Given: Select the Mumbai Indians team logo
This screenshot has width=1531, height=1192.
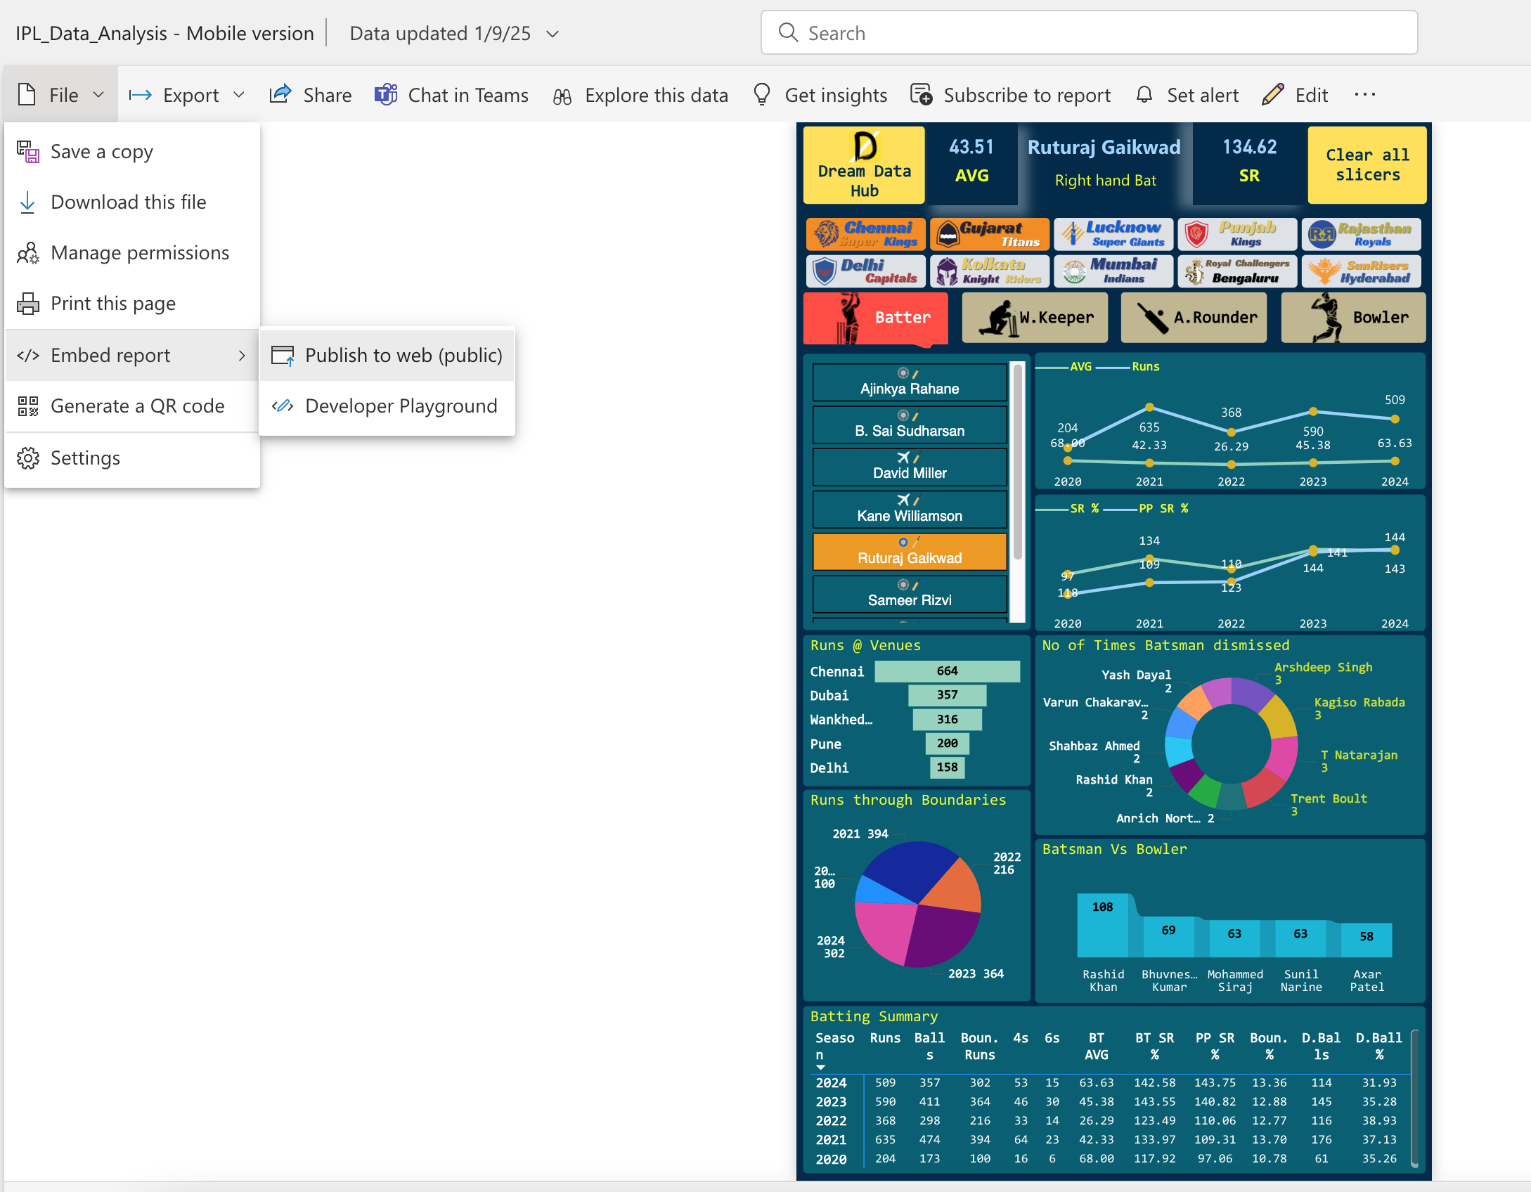Looking at the screenshot, I should (1113, 271).
